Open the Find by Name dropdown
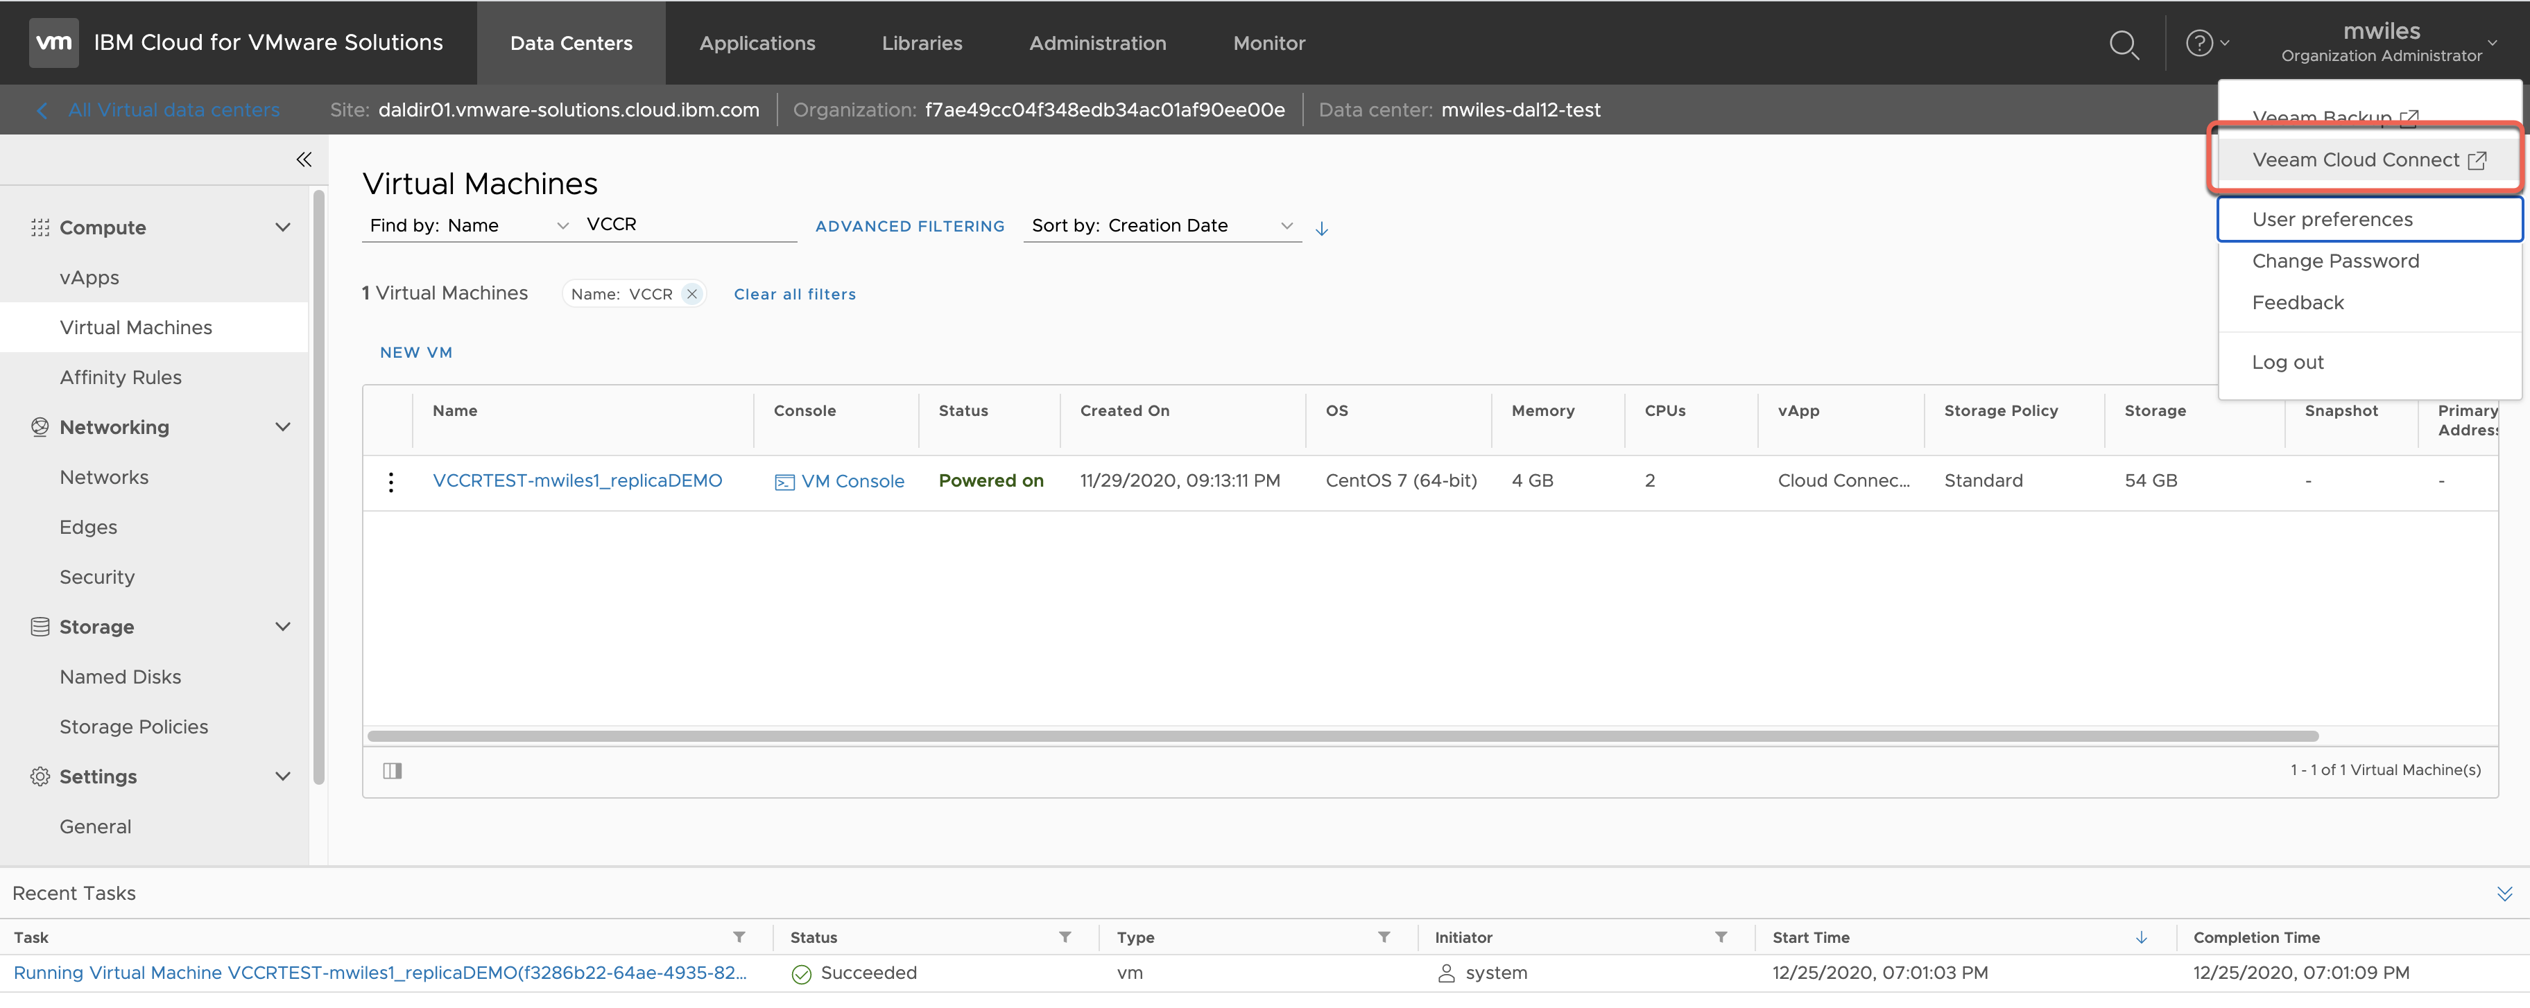 pyautogui.click(x=467, y=226)
